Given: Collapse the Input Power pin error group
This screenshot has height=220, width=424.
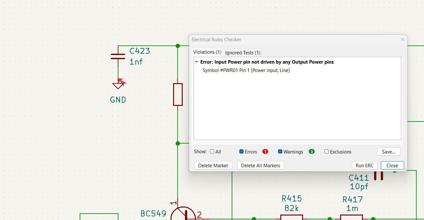Looking at the screenshot, I should pos(196,62).
